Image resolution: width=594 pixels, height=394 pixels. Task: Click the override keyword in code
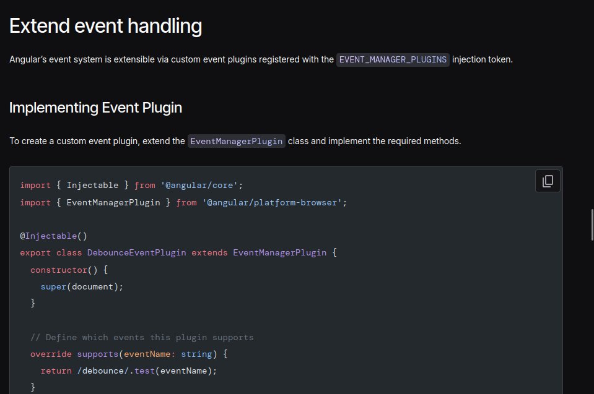pos(51,354)
